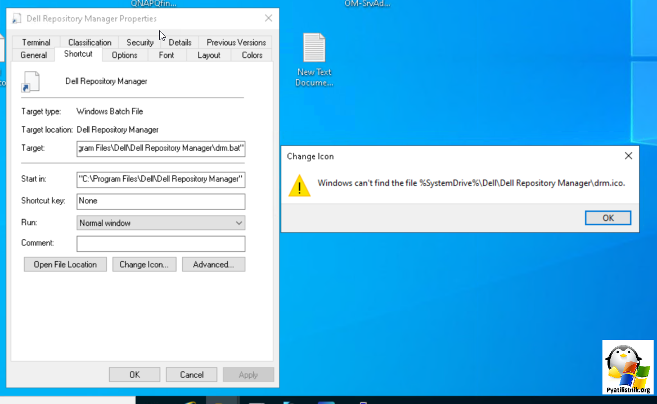The height and width of the screenshot is (404, 657).
Task: Open the Security tab
Action: coord(139,42)
